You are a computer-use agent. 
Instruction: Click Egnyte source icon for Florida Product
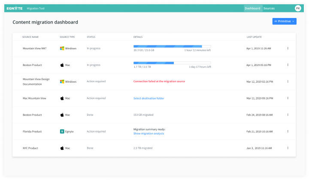[62, 132]
